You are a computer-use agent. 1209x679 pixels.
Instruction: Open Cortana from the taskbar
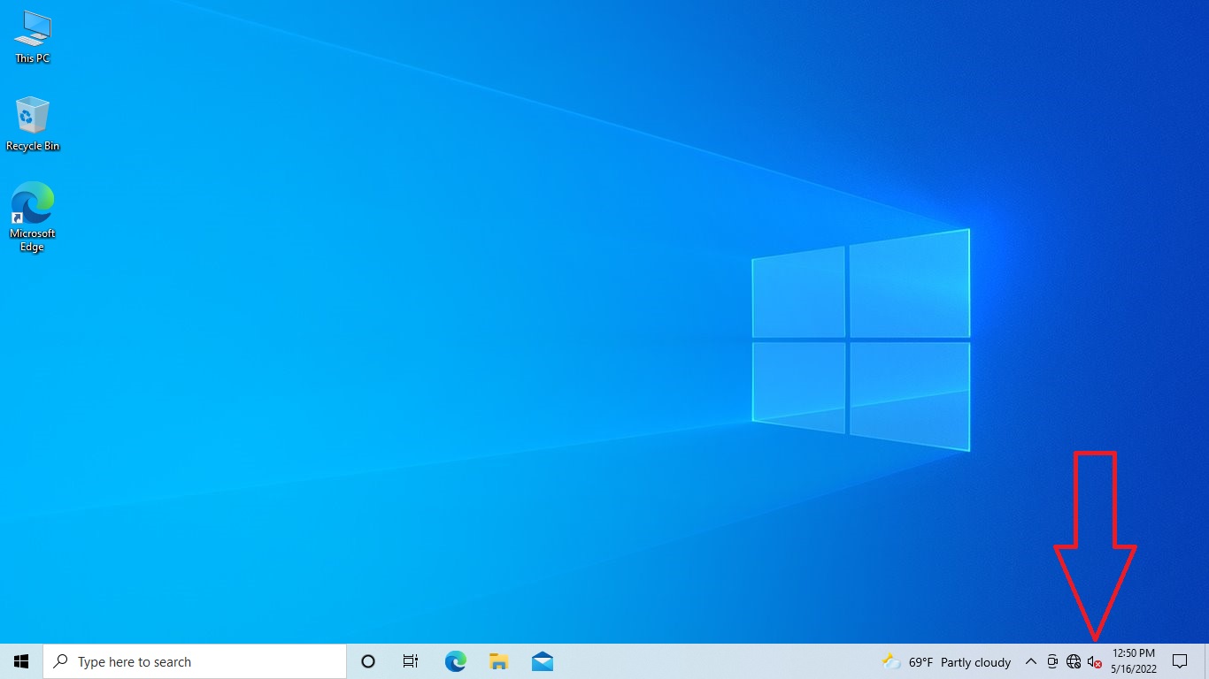(368, 661)
